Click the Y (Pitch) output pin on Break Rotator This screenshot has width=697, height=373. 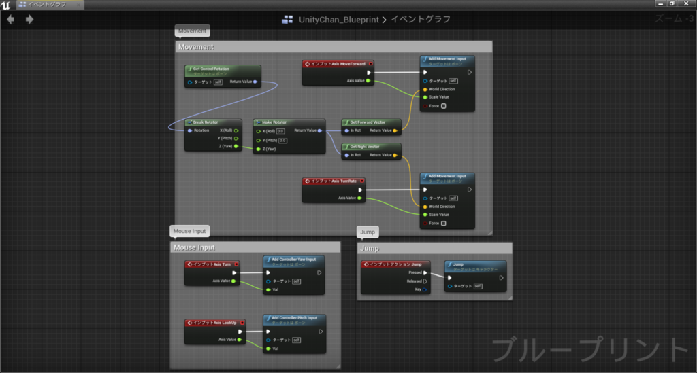236,139
